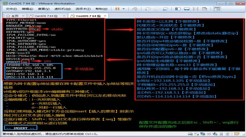
Task: Send Ctrl+Alt+Del to the virtual machine
Action: (135, 9)
